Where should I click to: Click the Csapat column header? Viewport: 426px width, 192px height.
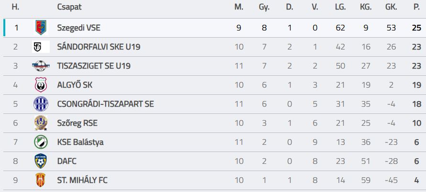pos(69,7)
